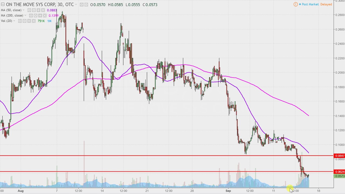Click the 0.1400 price scale label
Screen dimensions: 345x194
[x=340, y=116]
